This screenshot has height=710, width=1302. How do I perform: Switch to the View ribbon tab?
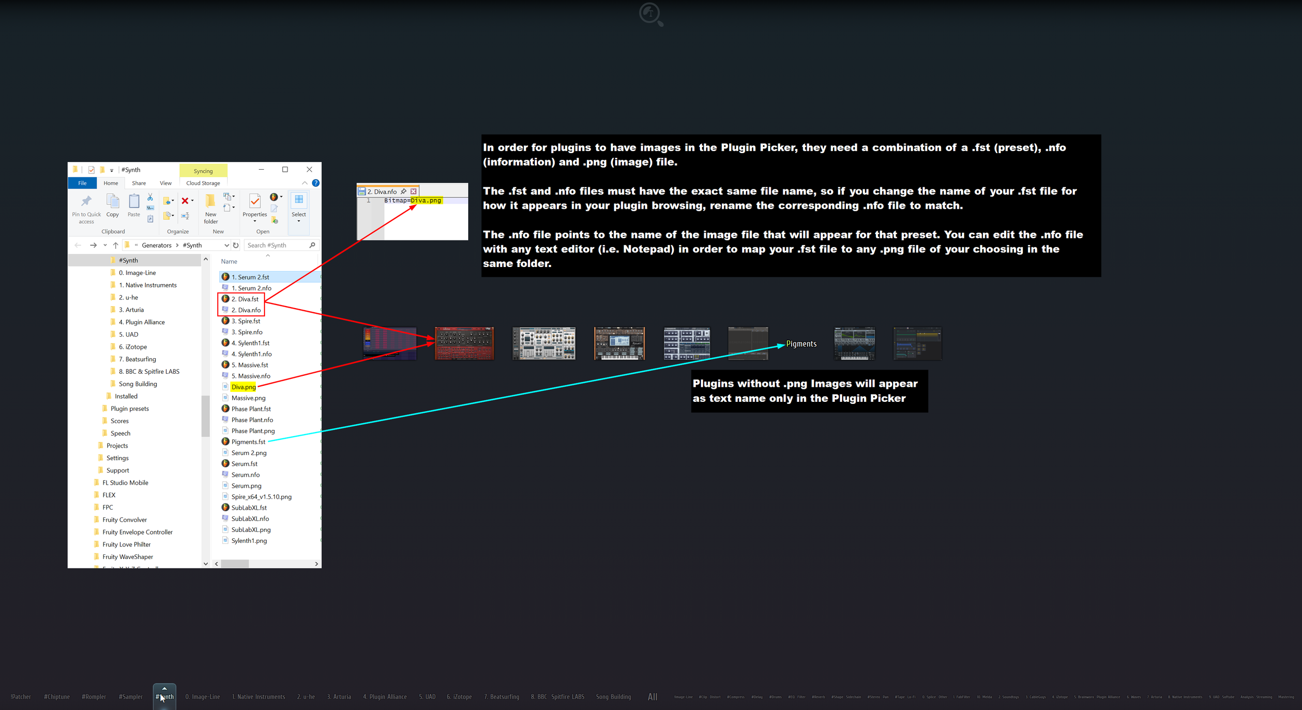(x=166, y=183)
